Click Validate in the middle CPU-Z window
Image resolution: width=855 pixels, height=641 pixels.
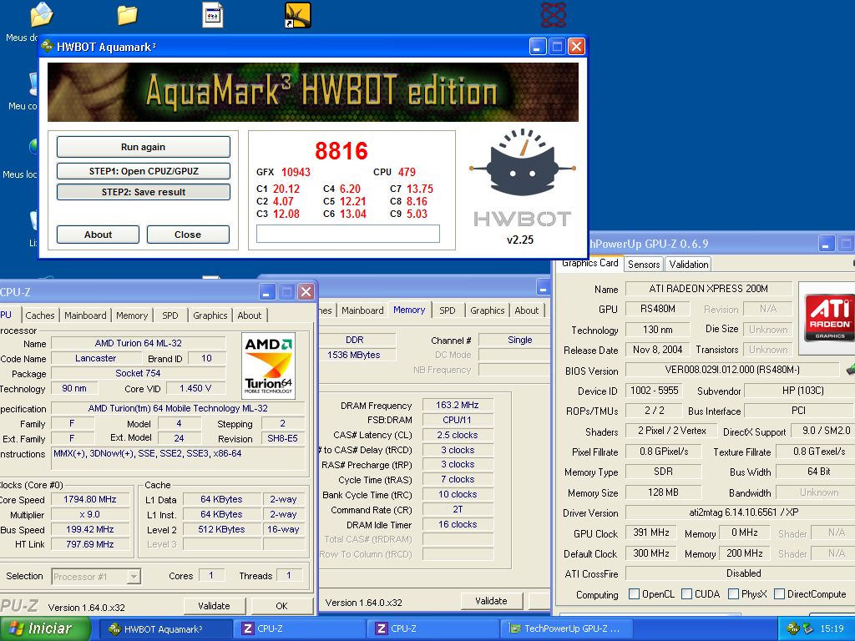coord(491,601)
